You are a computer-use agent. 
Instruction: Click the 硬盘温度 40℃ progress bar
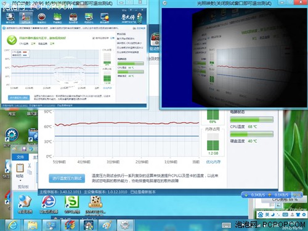click(251, 134)
